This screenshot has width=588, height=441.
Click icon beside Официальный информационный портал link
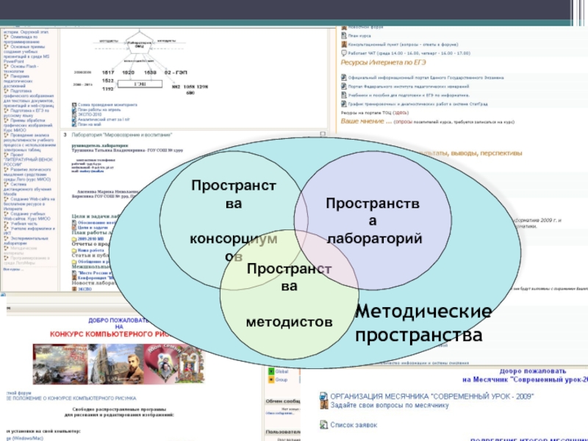[343, 76]
